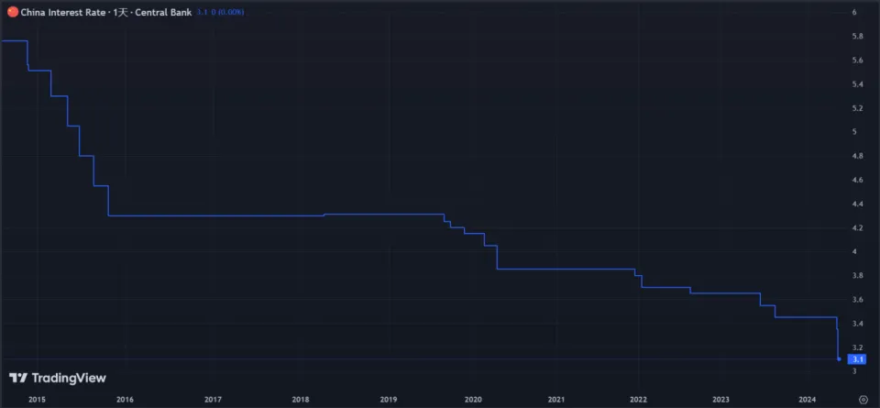Click the blue 3.1 current price label
Image resolution: width=880 pixels, height=408 pixels.
[859, 359]
